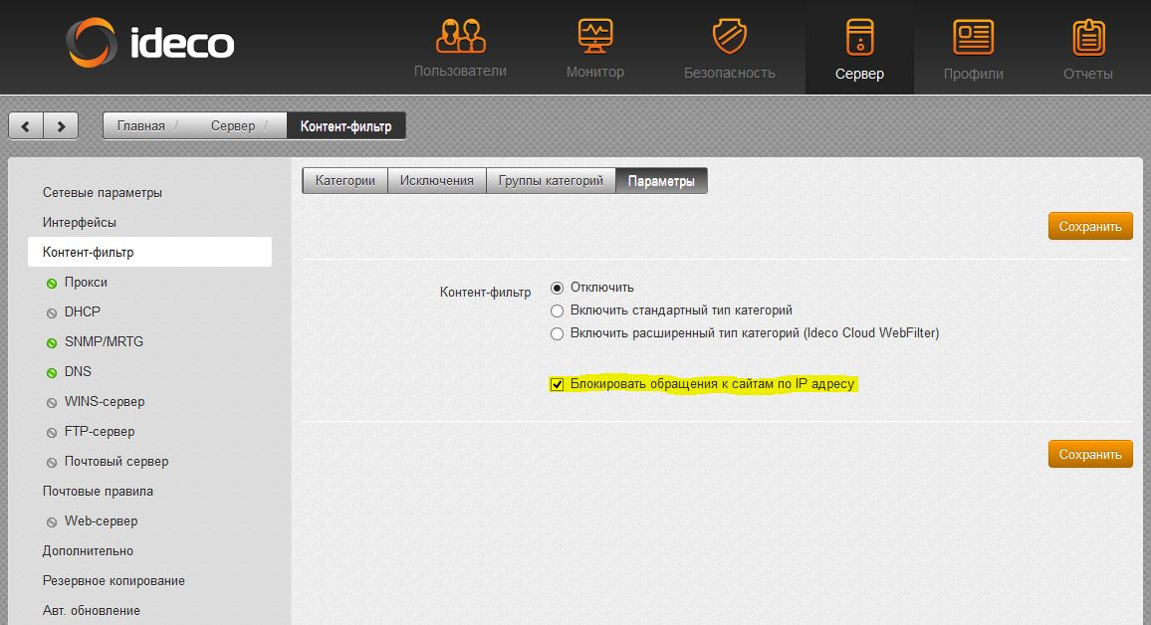Switch to the Исключения tab

click(x=437, y=180)
